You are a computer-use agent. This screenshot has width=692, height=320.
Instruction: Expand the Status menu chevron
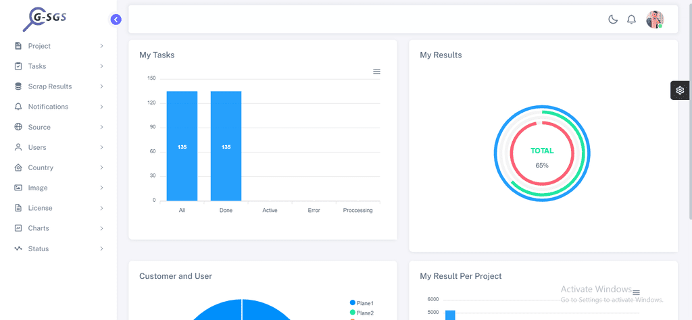click(101, 248)
